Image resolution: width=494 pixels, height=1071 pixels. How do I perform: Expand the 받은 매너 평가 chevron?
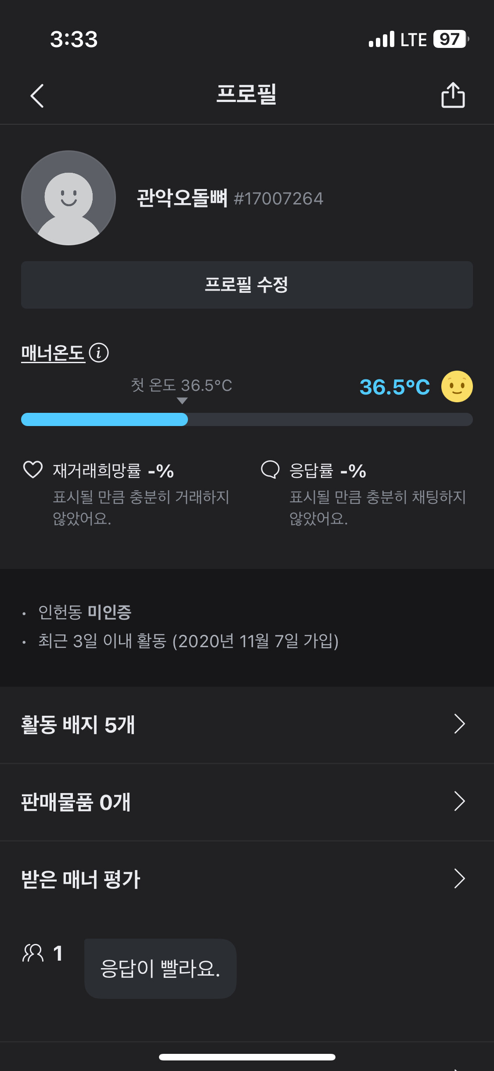click(459, 879)
